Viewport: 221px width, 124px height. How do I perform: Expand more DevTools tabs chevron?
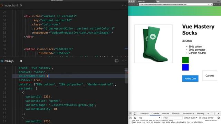(x=208, y=113)
